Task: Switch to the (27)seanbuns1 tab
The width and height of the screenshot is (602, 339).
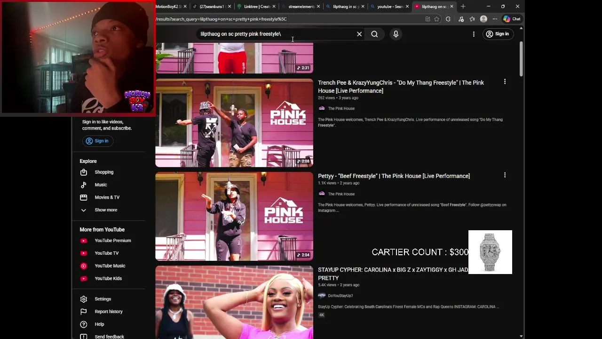Action: (x=212, y=7)
